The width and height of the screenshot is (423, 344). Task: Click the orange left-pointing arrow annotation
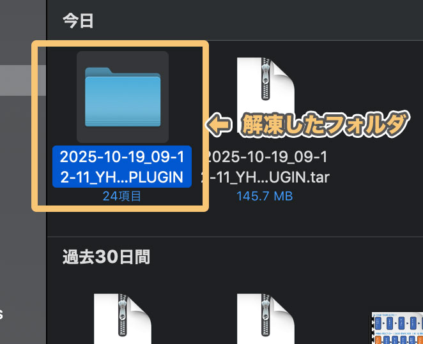(x=219, y=124)
